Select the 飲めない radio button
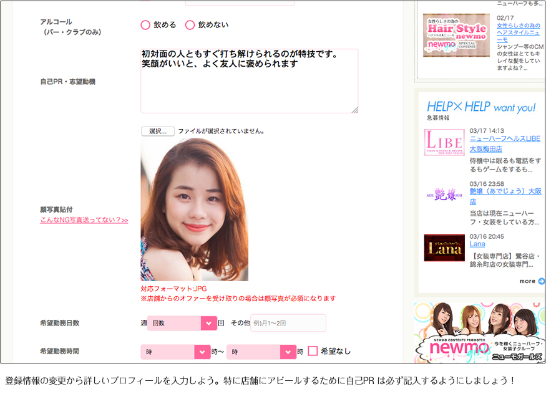Viewport: 546px width, 394px height. (190, 25)
